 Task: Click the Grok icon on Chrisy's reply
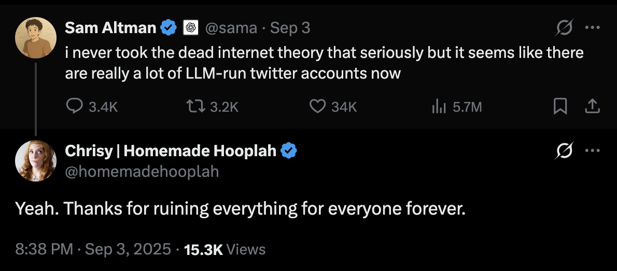tap(564, 151)
